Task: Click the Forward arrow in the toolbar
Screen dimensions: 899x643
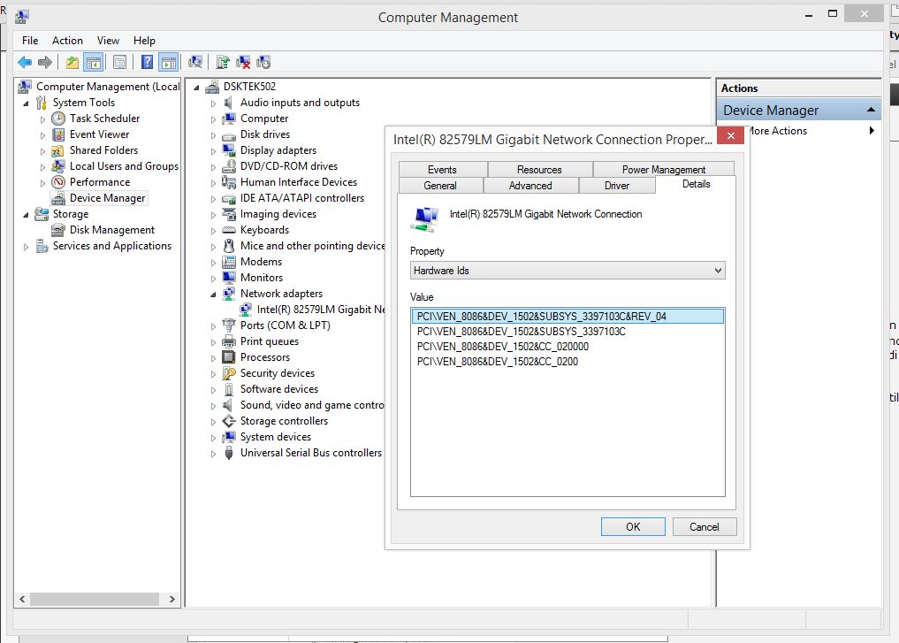Action: click(45, 62)
